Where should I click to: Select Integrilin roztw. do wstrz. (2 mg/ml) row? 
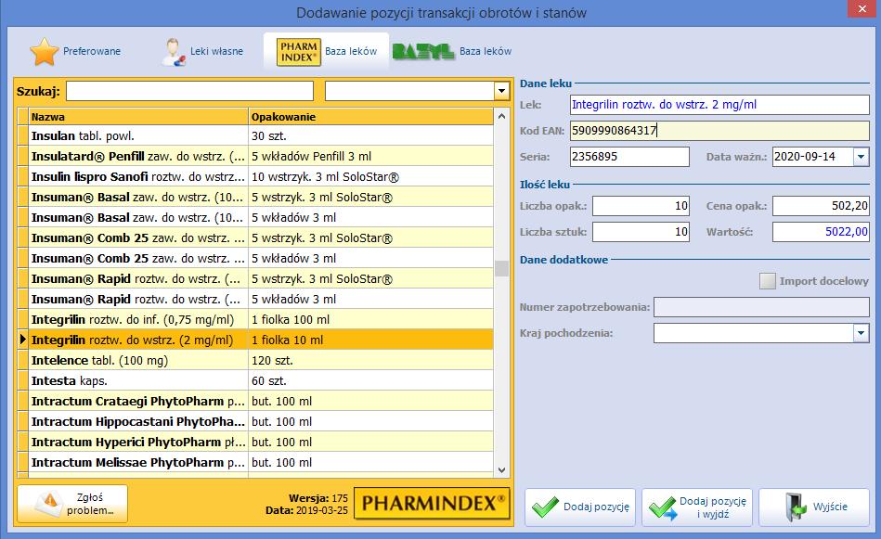click(255, 340)
